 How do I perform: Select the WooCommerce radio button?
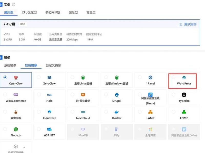coord(5,94)
